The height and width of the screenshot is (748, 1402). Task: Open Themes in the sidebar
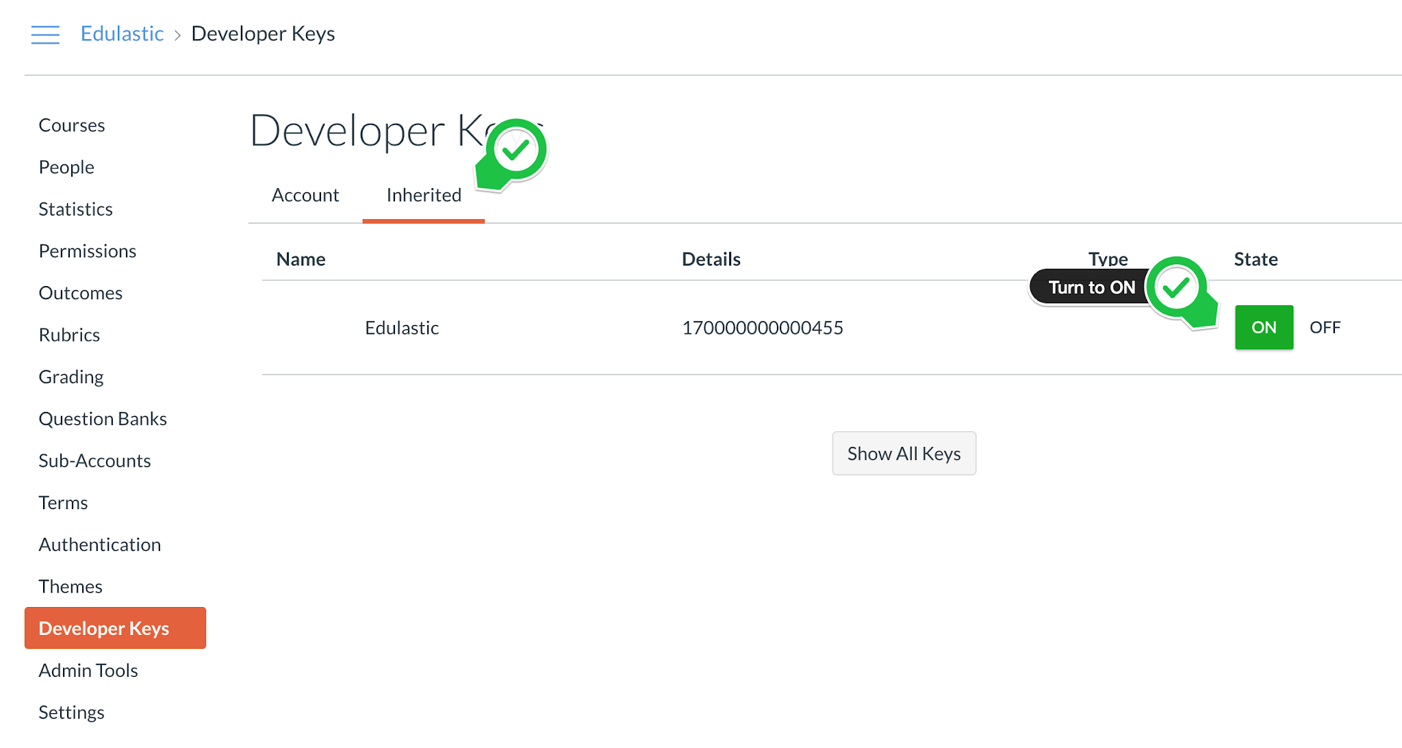click(71, 586)
